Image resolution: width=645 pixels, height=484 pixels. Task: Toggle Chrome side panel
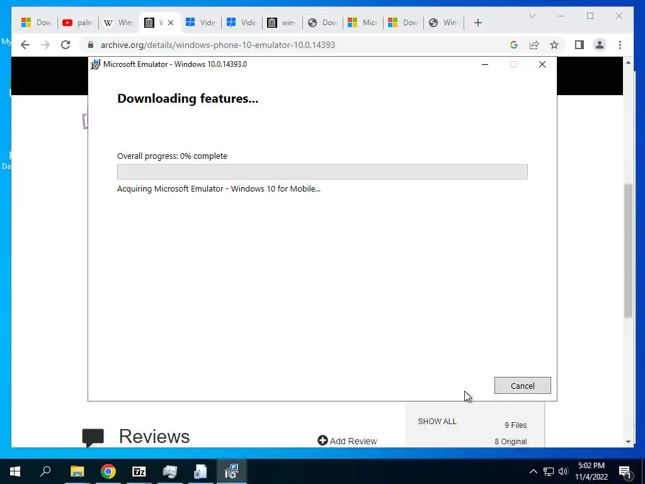tap(579, 45)
